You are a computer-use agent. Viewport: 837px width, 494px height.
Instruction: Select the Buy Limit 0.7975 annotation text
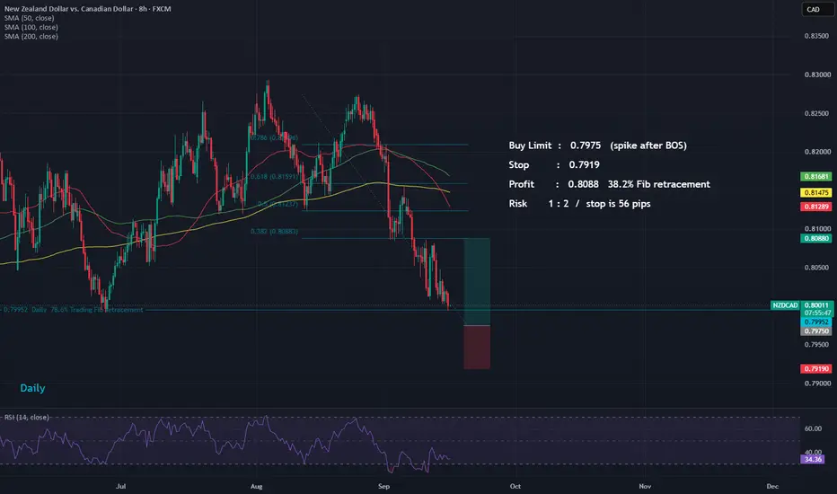(x=597, y=146)
